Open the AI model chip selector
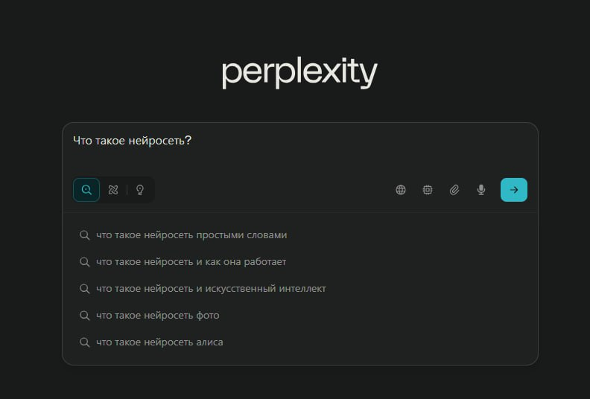The height and width of the screenshot is (399, 590). tap(428, 190)
